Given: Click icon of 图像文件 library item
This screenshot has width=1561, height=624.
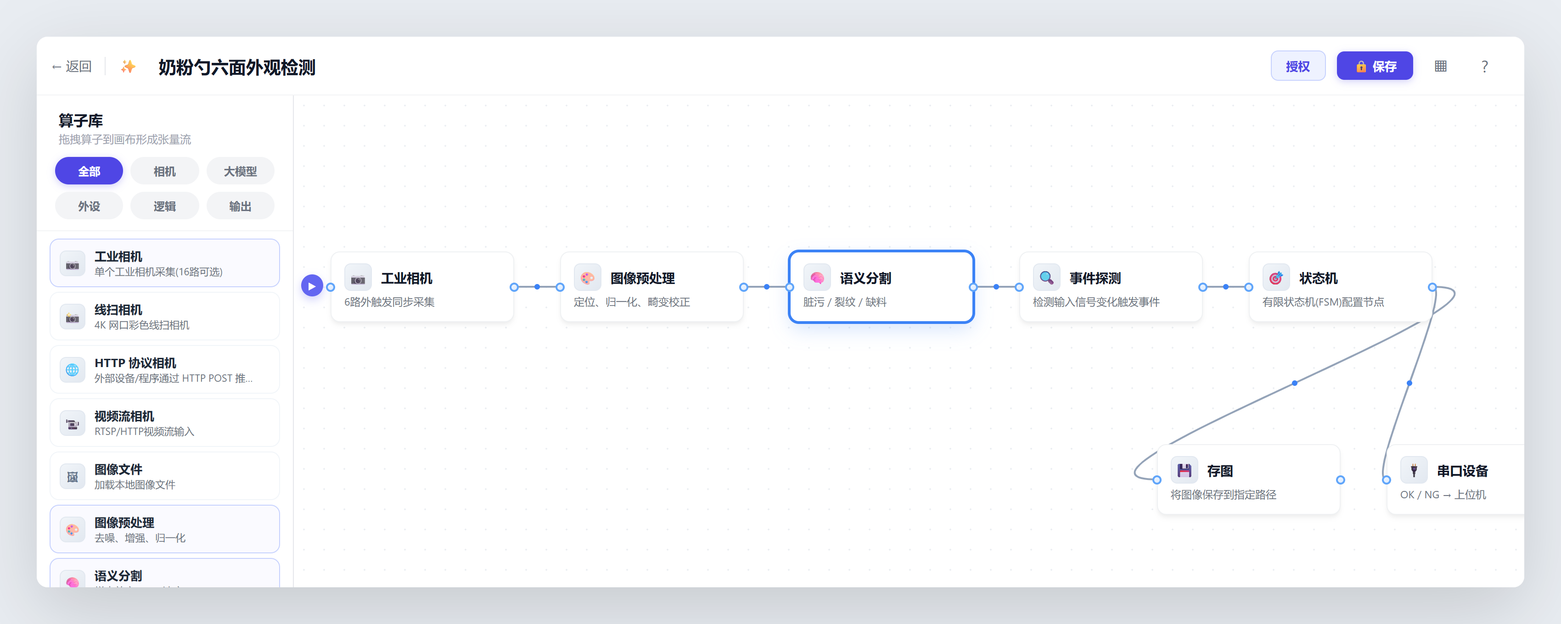Looking at the screenshot, I should coord(72,477).
